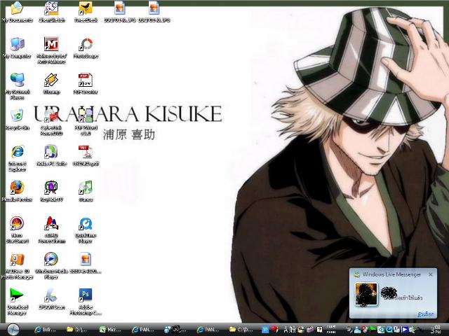
Task: Open the PDFCreator shortcut
Action: tap(86, 84)
